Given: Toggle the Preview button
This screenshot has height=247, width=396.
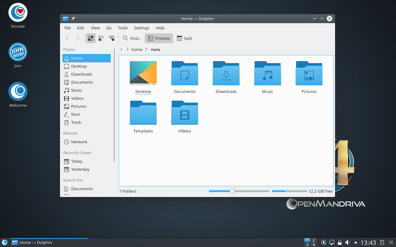Looking at the screenshot, I should click(x=159, y=38).
